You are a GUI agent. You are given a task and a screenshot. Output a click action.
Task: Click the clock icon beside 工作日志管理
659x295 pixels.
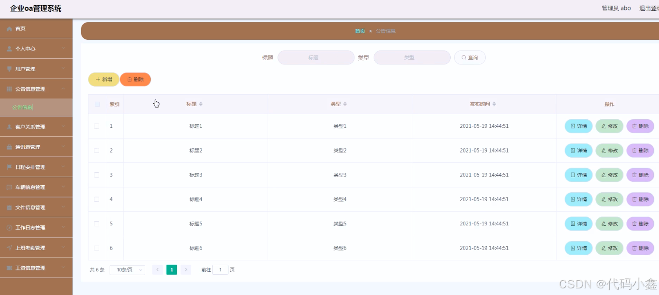9,228
